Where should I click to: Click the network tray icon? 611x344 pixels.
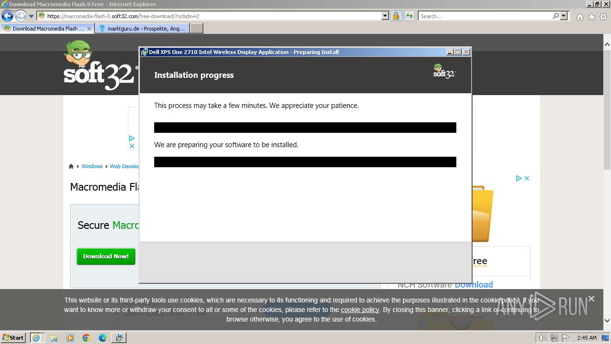554,338
